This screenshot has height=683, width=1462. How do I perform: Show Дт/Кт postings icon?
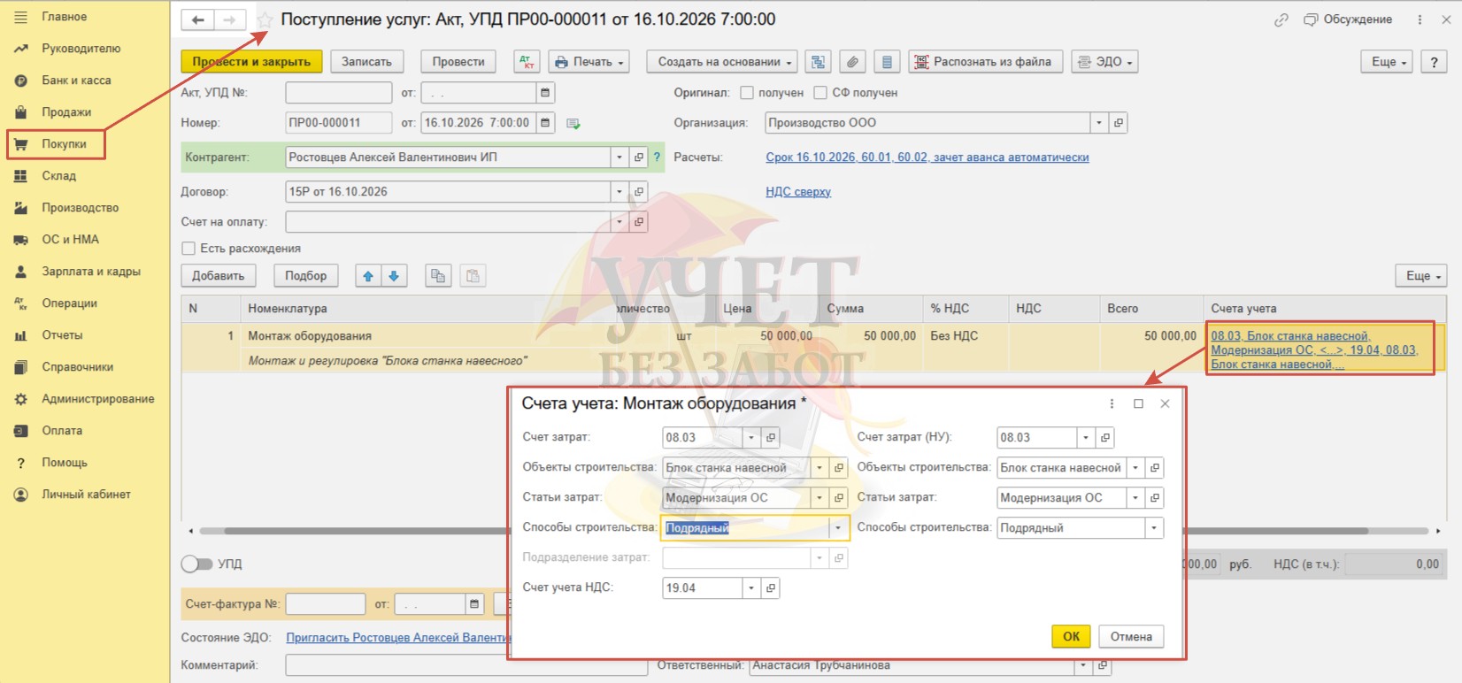coord(527,62)
